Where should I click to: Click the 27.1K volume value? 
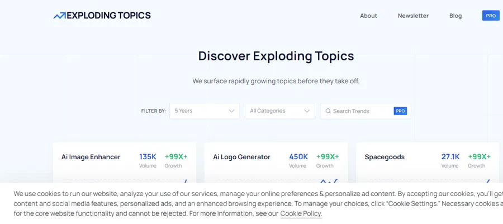450,157
